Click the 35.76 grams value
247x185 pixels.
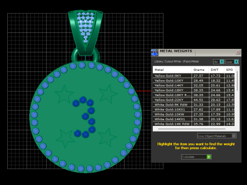tap(198, 124)
